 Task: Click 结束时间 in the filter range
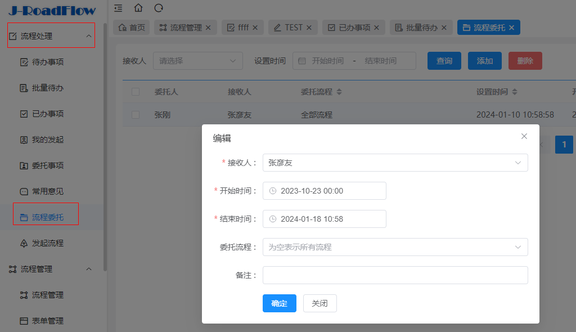[381, 61]
